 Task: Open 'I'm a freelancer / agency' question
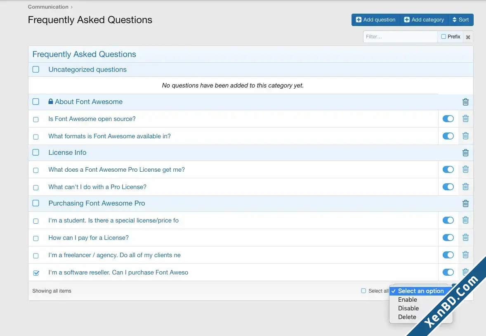point(114,256)
